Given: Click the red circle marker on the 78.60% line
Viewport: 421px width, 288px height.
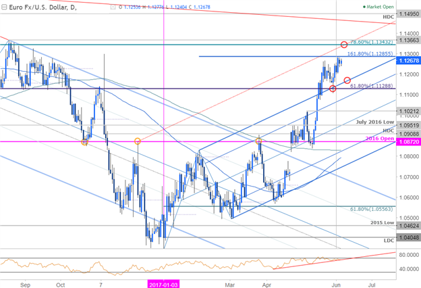Looking at the screenshot, I should point(344,45).
